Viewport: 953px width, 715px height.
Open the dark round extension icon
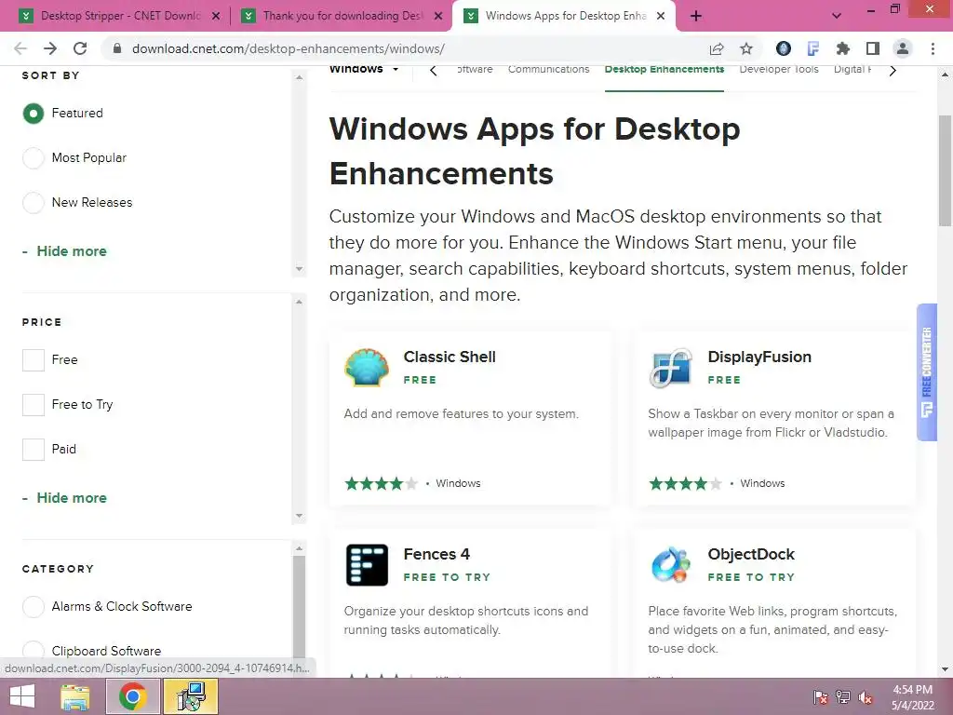(784, 48)
